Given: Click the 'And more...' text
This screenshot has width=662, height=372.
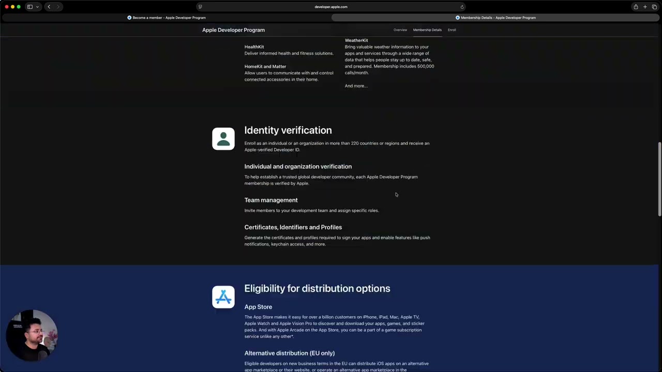Looking at the screenshot, I should point(356,86).
